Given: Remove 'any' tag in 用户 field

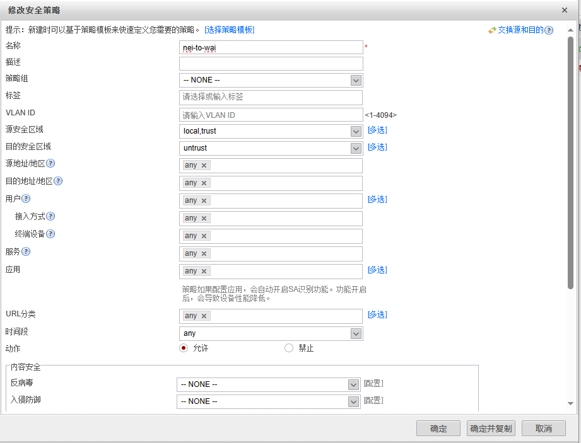Looking at the screenshot, I should pos(204,200).
